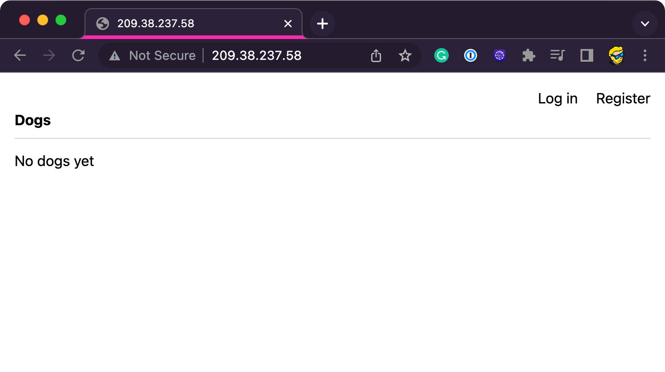Toggle the browser side panel
665x372 pixels.
(587, 55)
